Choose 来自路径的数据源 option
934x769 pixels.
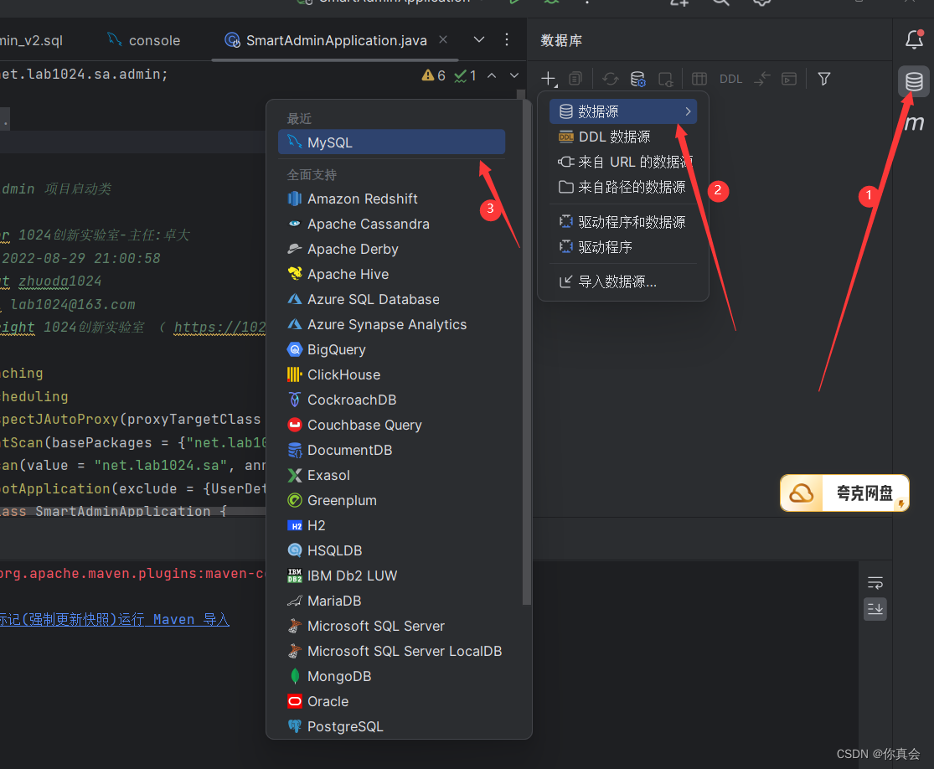(623, 187)
